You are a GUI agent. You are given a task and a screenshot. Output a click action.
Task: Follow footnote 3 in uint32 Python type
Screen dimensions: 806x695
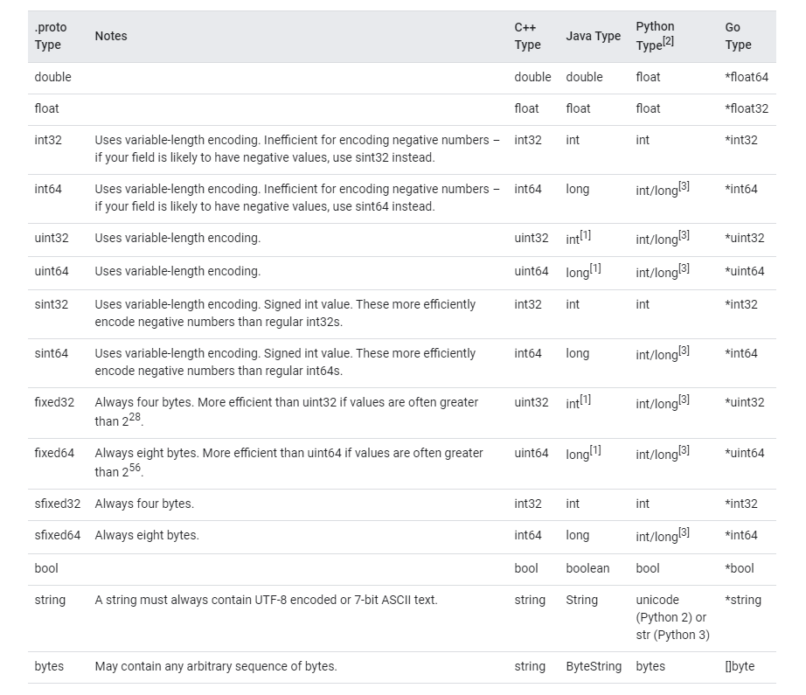point(684,234)
